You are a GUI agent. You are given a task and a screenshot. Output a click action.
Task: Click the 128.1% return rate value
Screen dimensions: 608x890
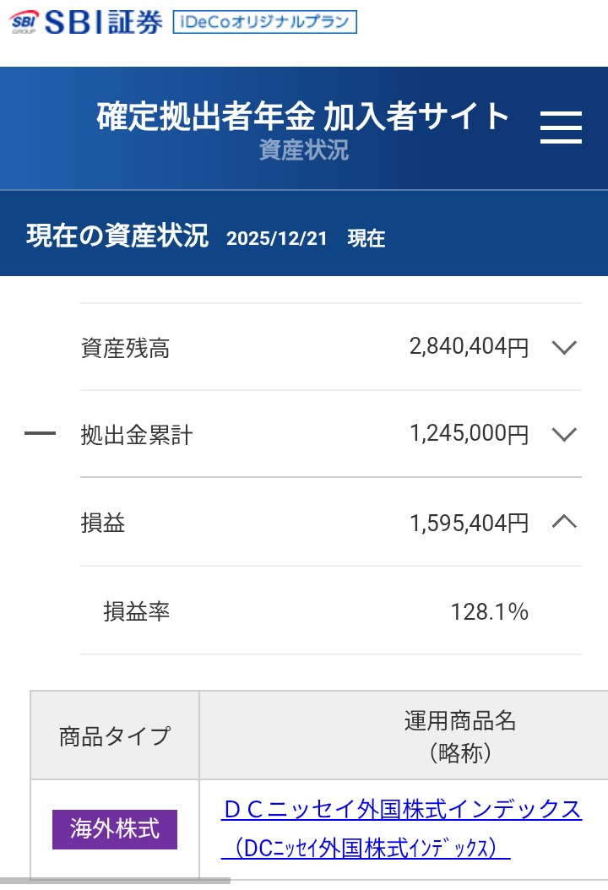pyautogui.click(x=489, y=611)
